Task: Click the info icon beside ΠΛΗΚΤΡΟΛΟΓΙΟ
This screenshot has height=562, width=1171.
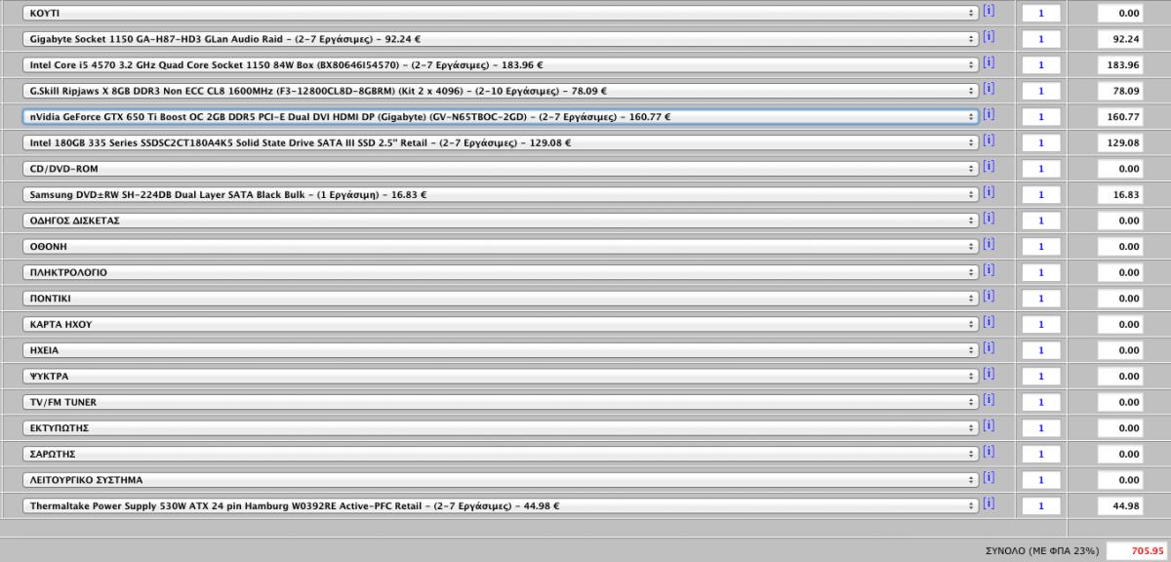Action: [x=989, y=270]
